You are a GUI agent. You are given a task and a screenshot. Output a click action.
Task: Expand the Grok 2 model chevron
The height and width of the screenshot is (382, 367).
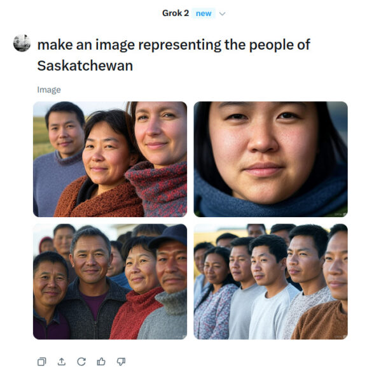click(x=222, y=13)
